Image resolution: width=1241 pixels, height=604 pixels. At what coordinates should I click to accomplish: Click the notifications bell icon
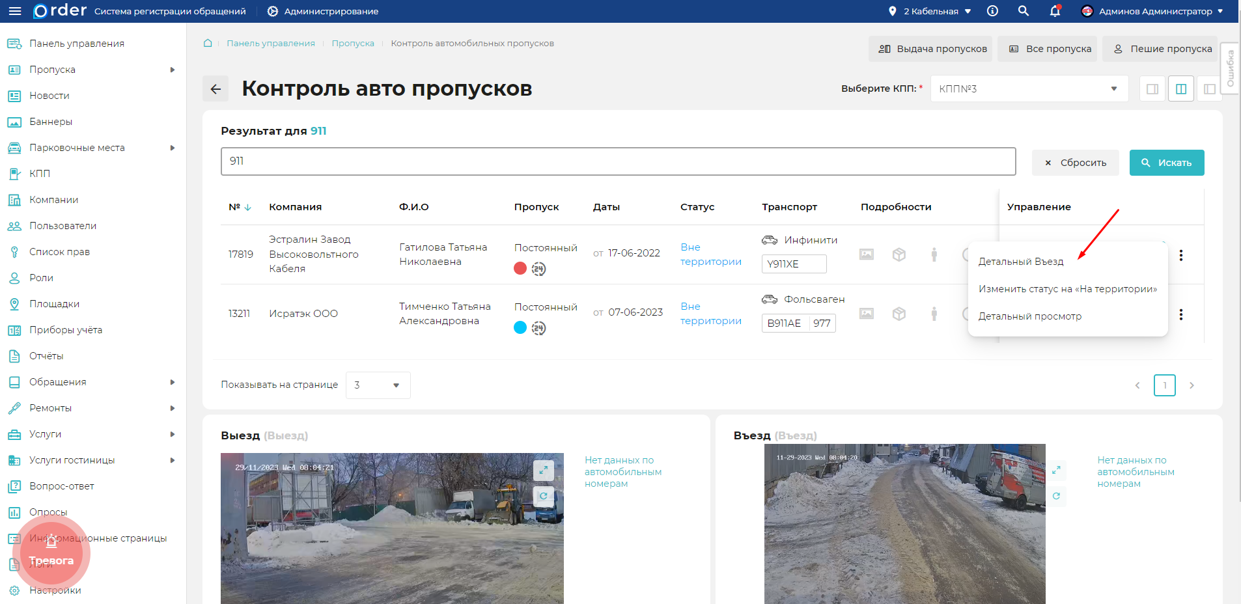click(x=1055, y=11)
